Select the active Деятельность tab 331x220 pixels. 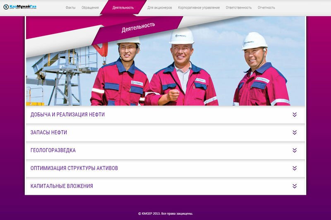coord(123,7)
